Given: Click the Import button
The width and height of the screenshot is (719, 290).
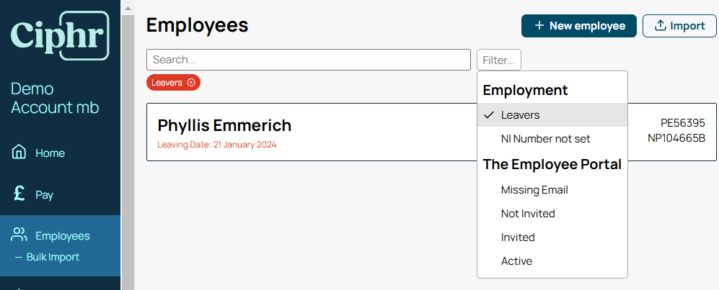Looking at the screenshot, I should (x=679, y=26).
